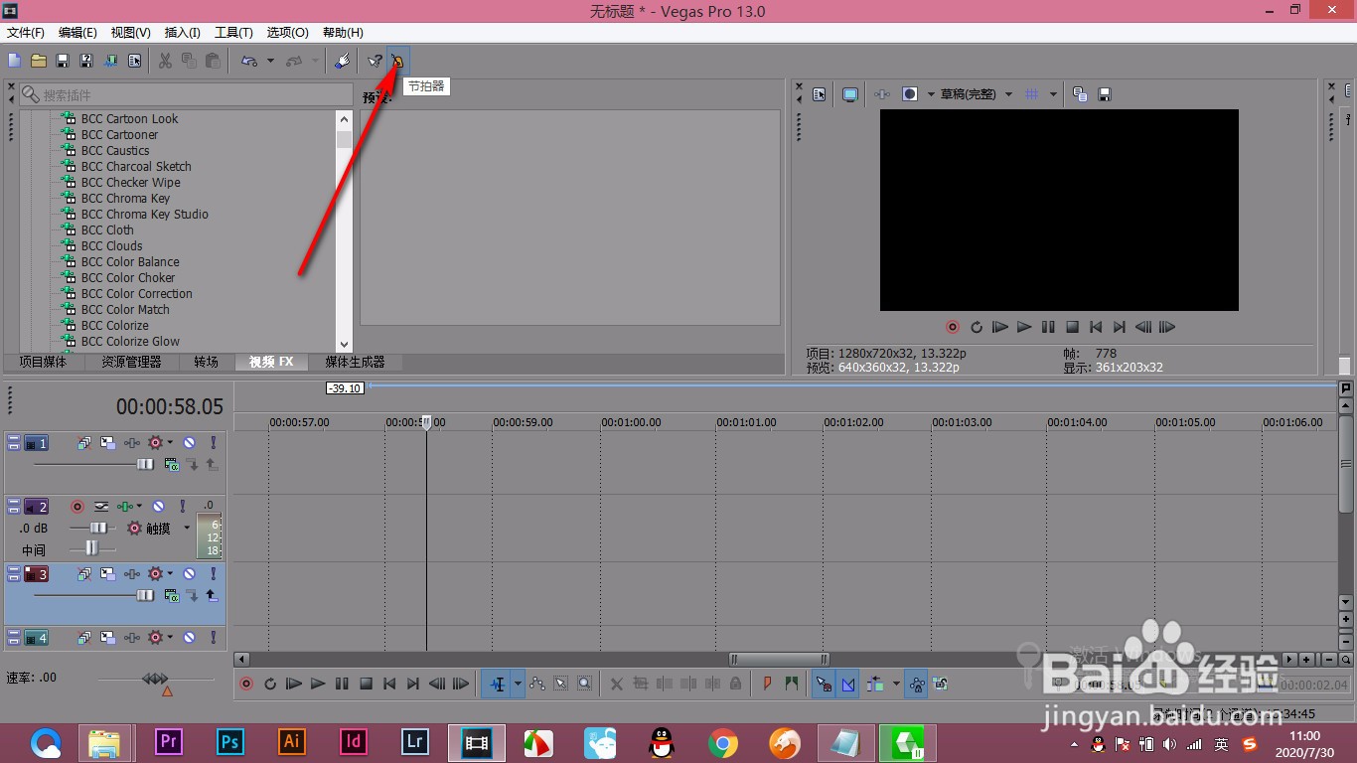Open the 帮助(H) menu
Viewport: 1357px width, 763px height.
(343, 33)
